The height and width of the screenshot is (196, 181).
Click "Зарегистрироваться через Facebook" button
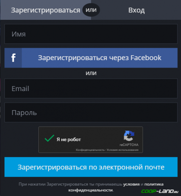(x=91, y=58)
